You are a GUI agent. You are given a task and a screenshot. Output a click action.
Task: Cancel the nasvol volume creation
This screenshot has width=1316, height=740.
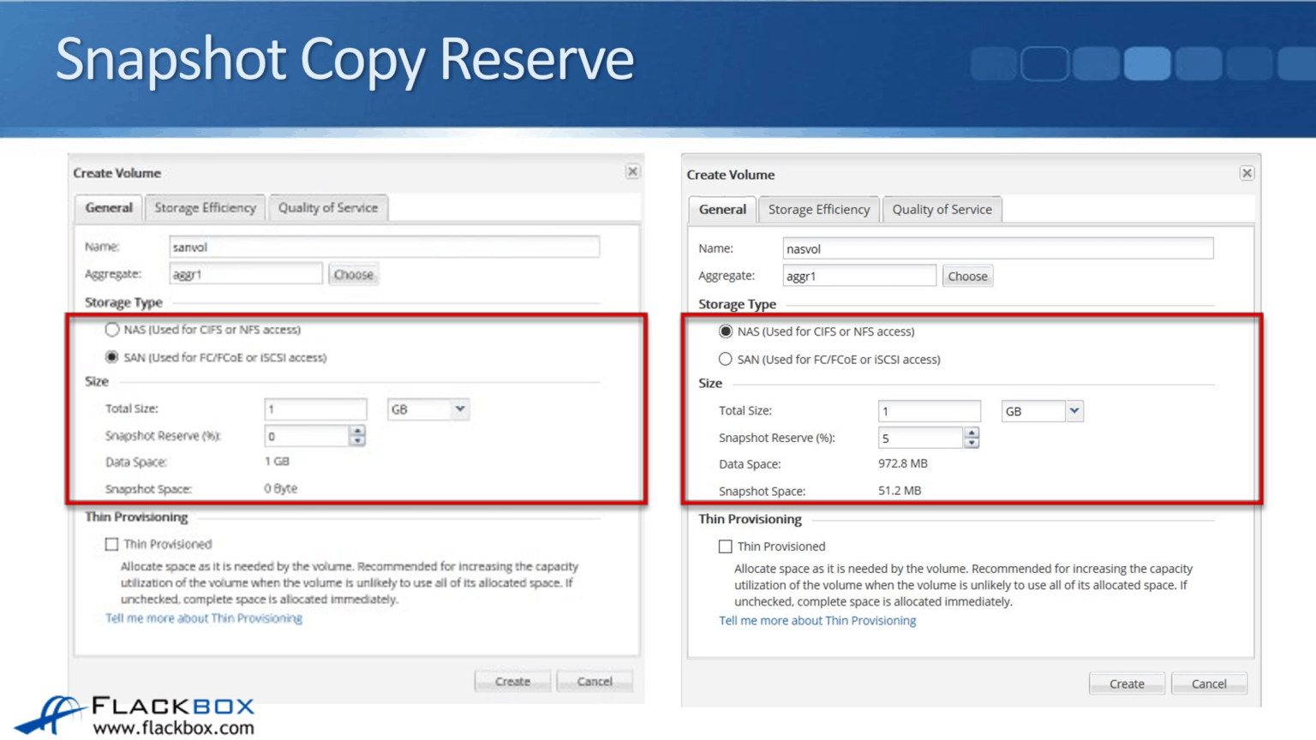(x=1209, y=683)
